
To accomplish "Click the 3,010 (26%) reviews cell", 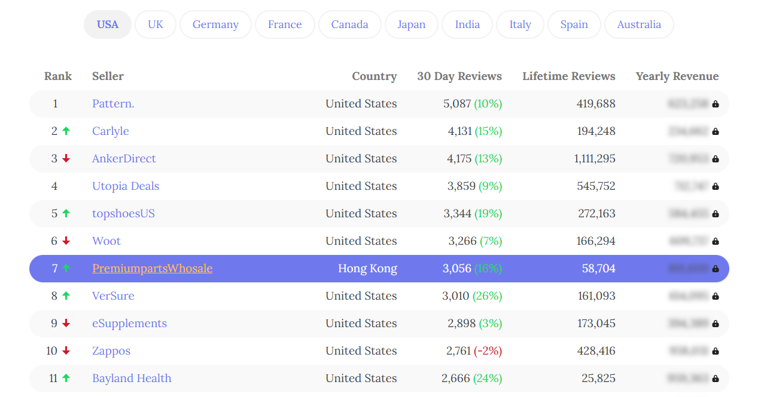I will (473, 296).
